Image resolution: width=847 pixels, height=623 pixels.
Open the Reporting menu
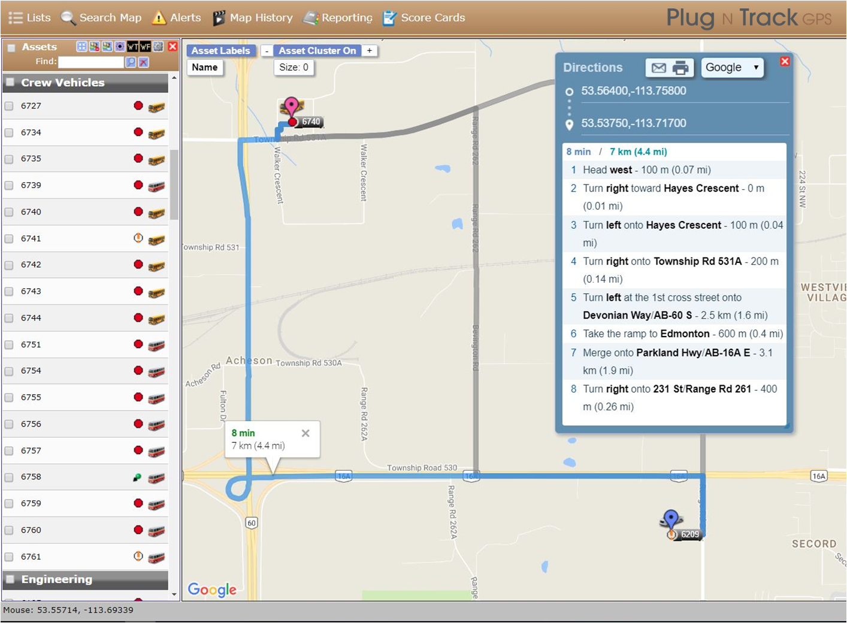coord(337,18)
